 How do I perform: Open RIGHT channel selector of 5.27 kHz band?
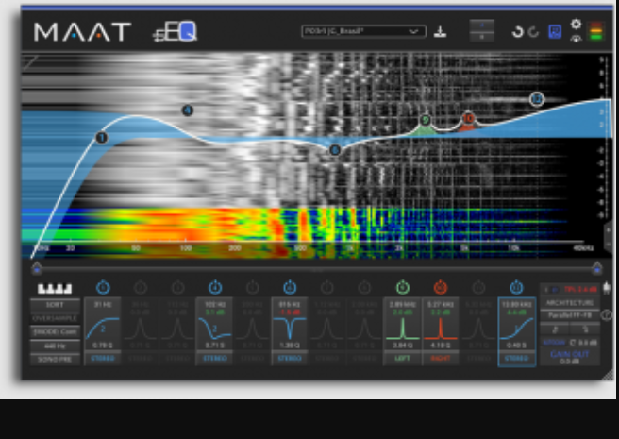(440, 359)
